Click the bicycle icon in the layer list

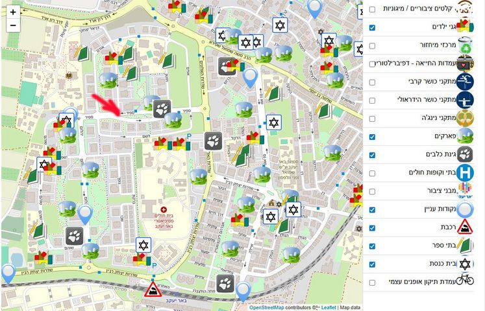tap(465, 282)
